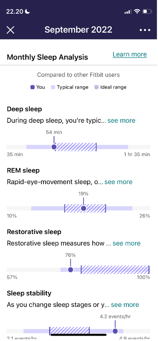158x341 pixels.
Task: Tap the Restorative sleep 76% marker dot
Action: pyautogui.click(x=70, y=270)
